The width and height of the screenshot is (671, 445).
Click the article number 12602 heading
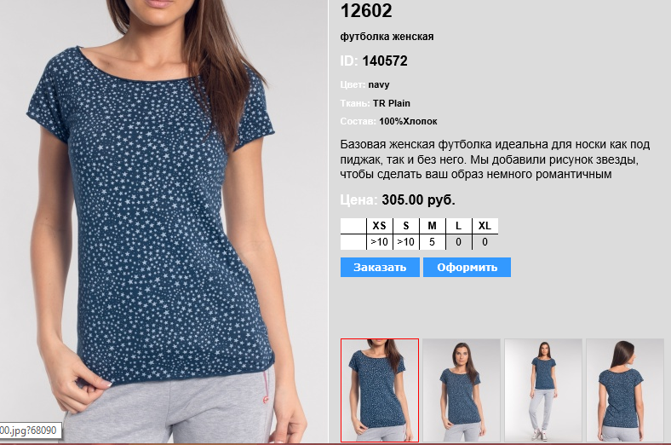click(366, 11)
